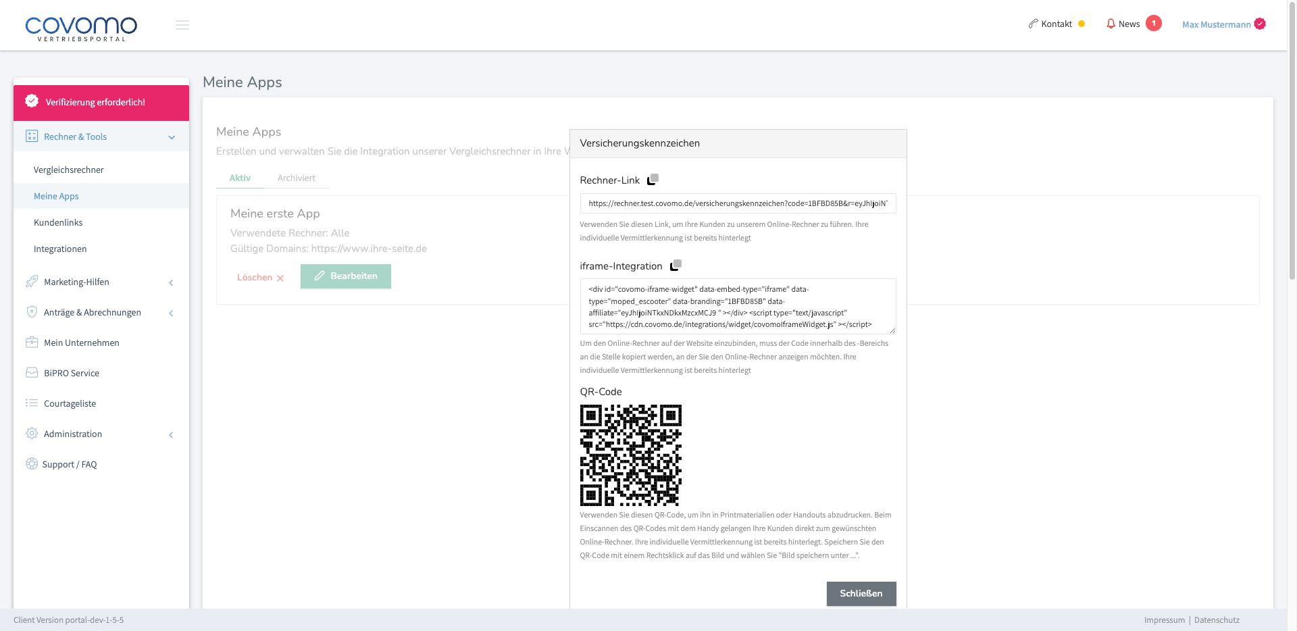This screenshot has height=631, width=1297.
Task: Click the Rechner & Tools calculator icon
Action: click(32, 136)
